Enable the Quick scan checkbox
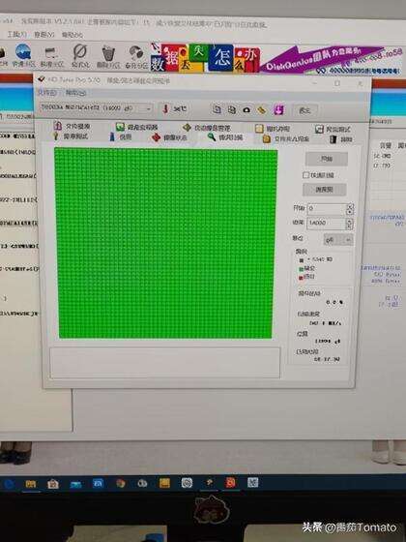The image size is (406, 542). point(305,175)
